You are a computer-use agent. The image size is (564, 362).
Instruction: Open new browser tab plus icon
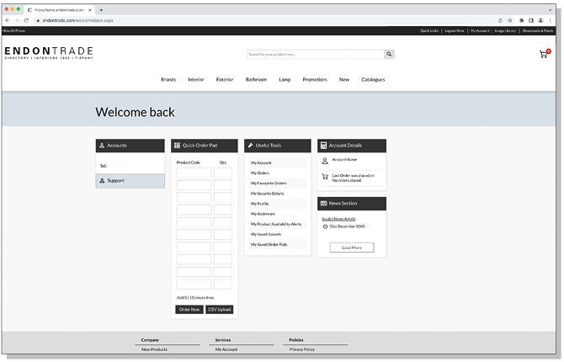[x=101, y=9]
